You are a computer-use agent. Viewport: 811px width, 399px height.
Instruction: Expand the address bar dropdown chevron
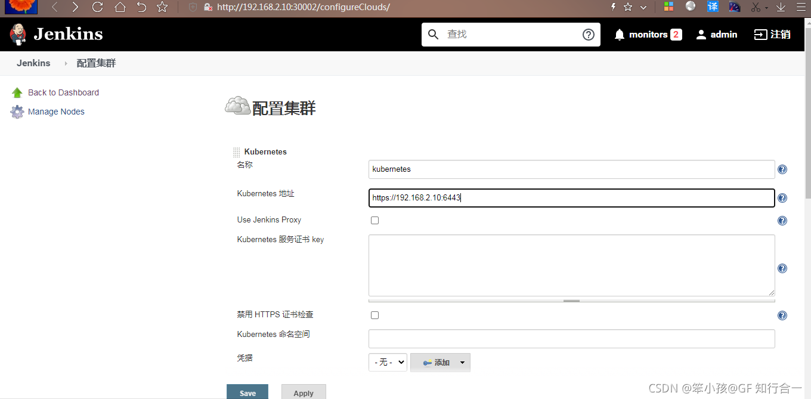click(x=643, y=8)
